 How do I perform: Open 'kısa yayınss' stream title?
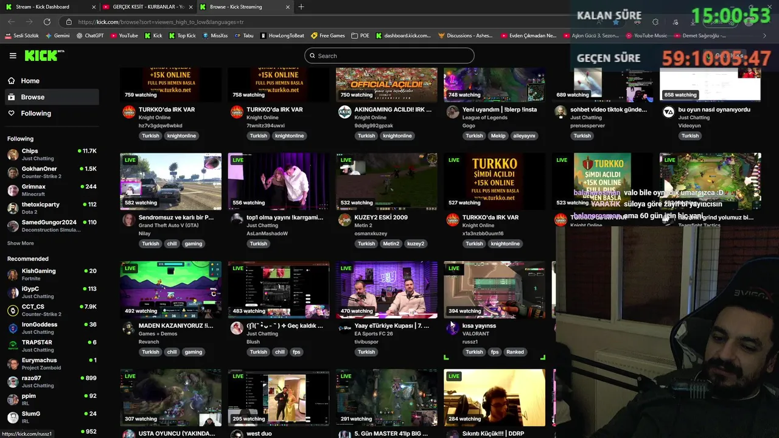tap(479, 325)
